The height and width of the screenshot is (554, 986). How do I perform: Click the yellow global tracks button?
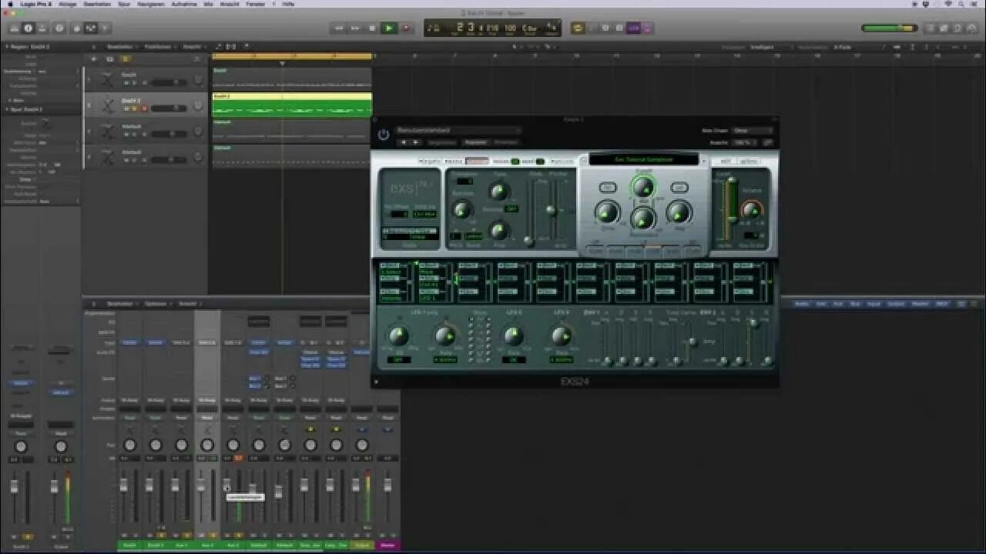126,58
